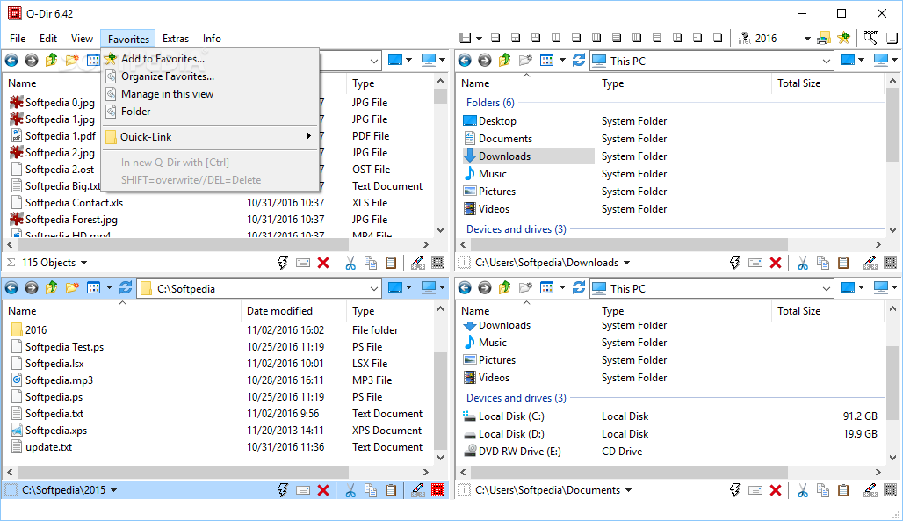
Task: Choose Organize Favorites... menu entry
Action: tap(211, 76)
